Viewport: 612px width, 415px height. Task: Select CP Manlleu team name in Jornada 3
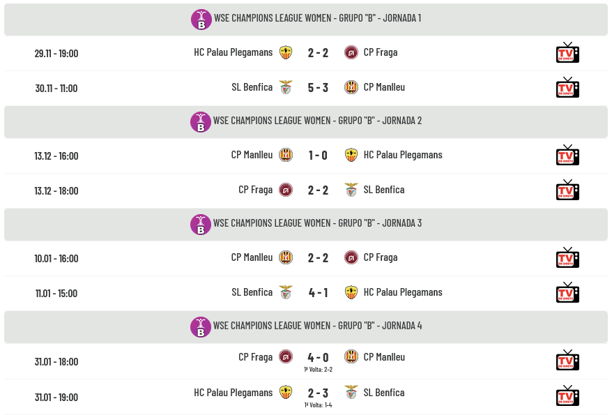click(252, 257)
